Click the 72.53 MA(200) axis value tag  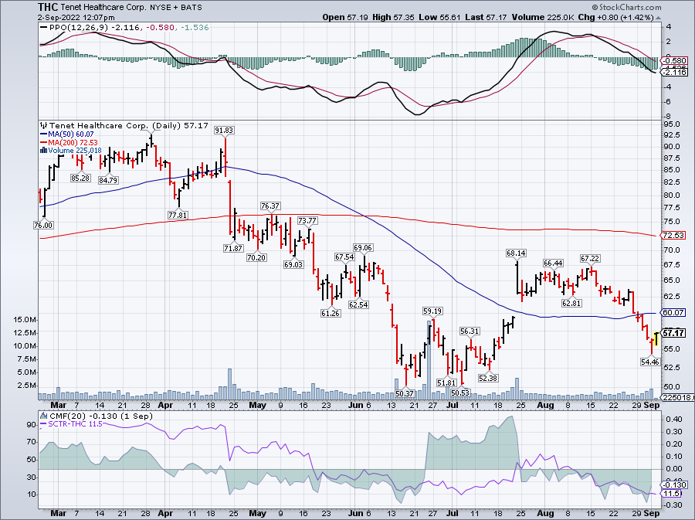(x=674, y=234)
